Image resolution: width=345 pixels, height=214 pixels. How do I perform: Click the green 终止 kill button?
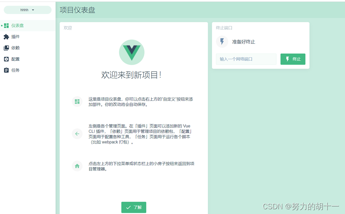pyautogui.click(x=293, y=59)
